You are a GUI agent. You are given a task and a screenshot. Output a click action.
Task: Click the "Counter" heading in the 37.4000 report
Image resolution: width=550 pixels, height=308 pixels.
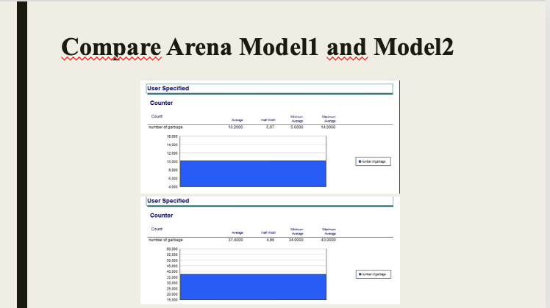(161, 216)
